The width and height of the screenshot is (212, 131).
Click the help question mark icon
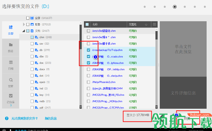pos(7,119)
